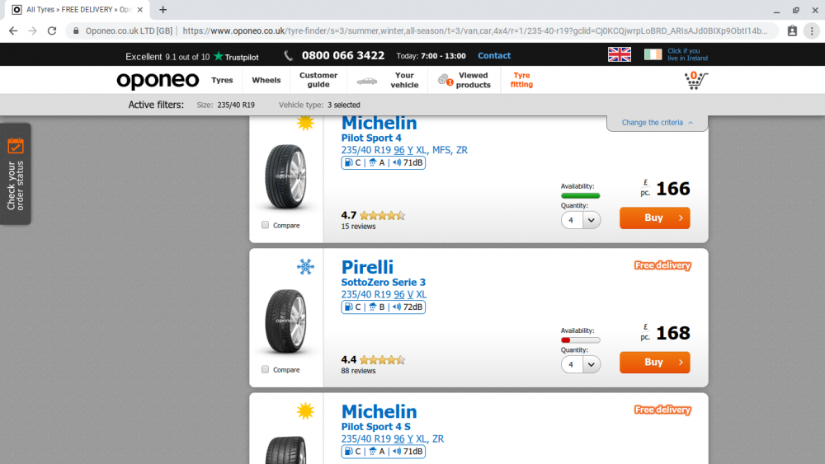
Task: Click the grey car vehicle icon
Action: point(367,81)
